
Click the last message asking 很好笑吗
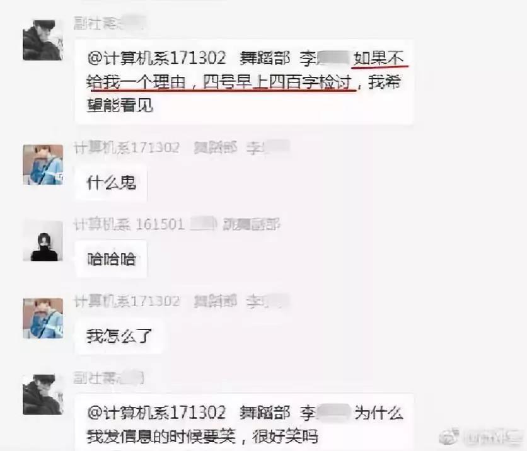tap(245, 423)
